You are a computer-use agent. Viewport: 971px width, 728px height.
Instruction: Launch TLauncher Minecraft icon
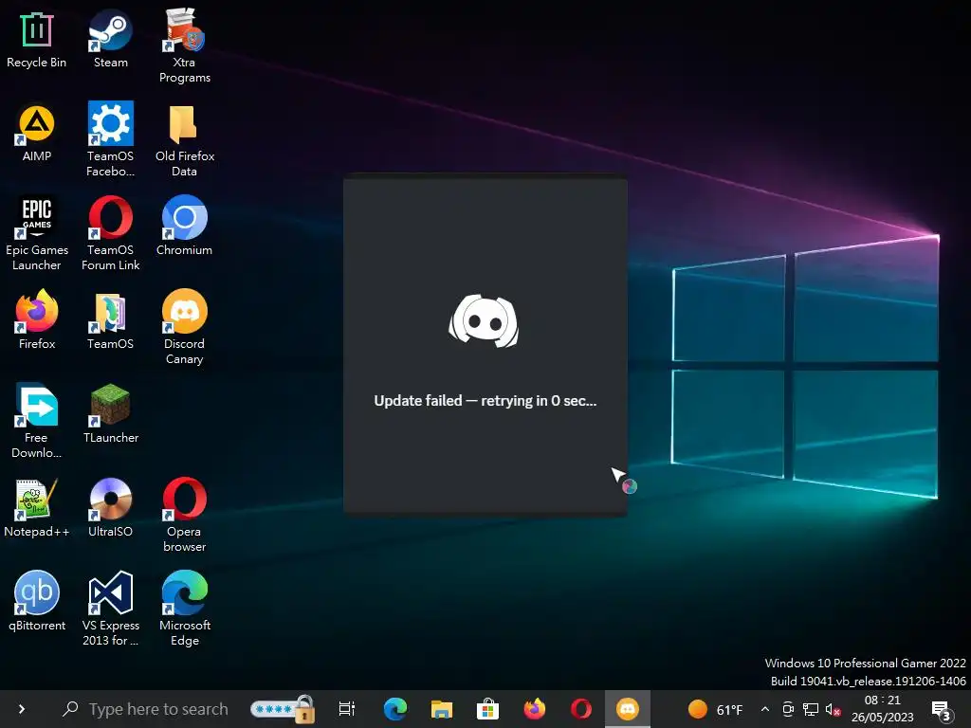[110, 414]
